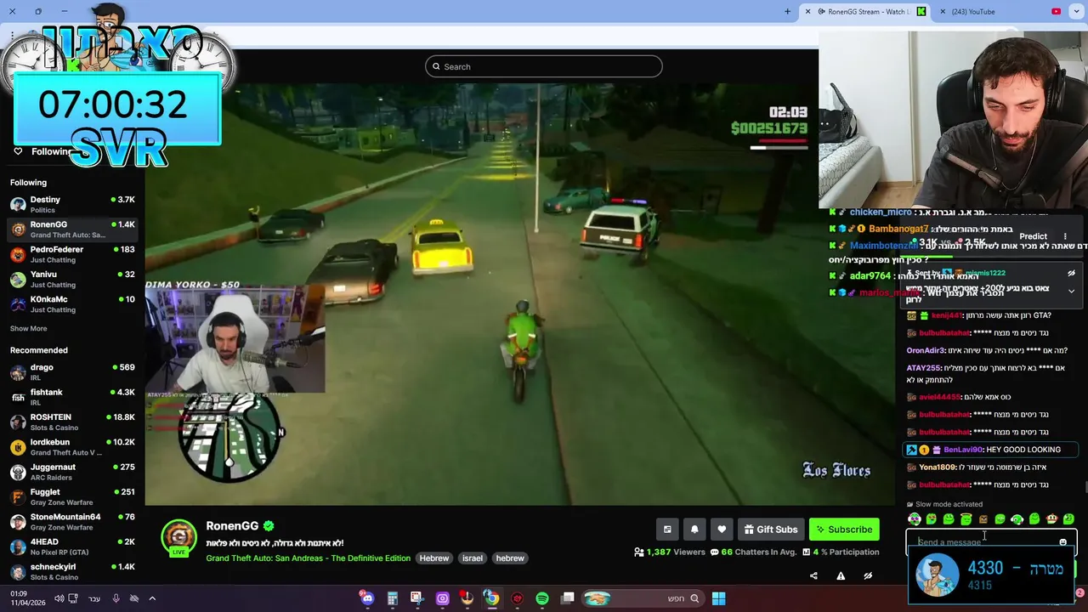The width and height of the screenshot is (1088, 612).
Task: Click the report warning triangle icon
Action: point(841,575)
